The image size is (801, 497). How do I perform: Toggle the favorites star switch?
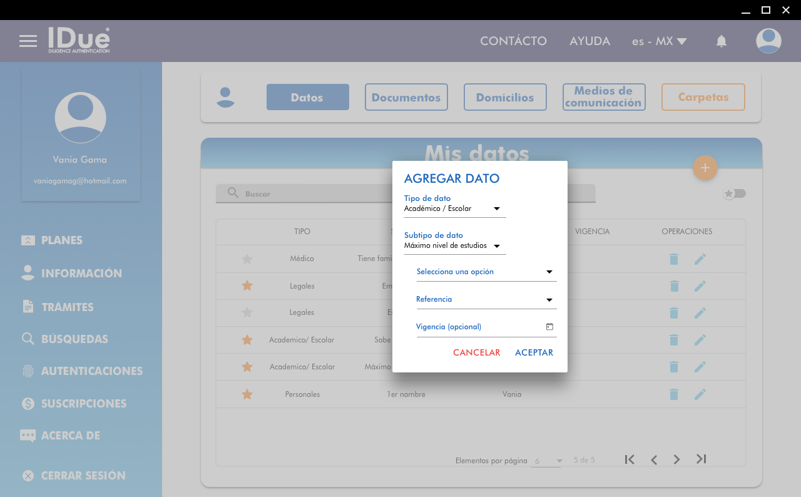(735, 193)
